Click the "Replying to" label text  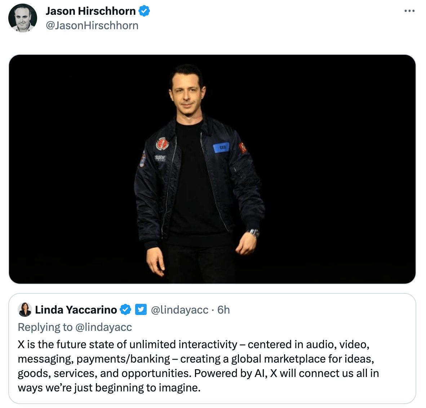tap(45, 327)
